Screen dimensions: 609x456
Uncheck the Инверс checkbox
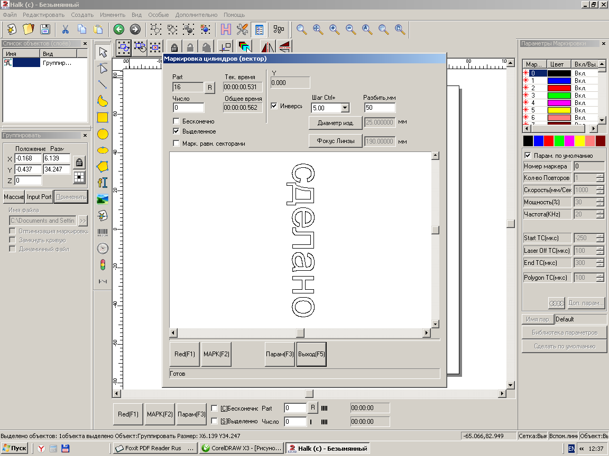(274, 106)
